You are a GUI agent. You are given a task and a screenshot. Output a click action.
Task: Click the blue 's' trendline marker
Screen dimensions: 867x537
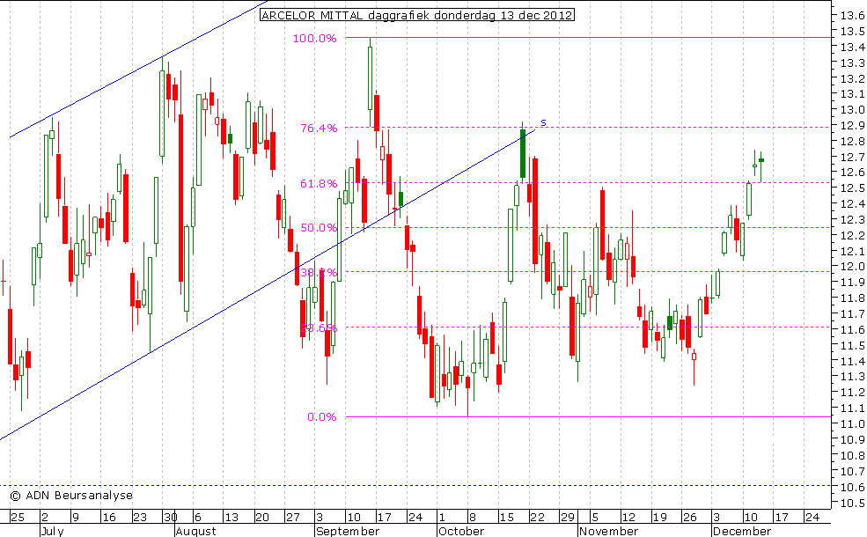point(543,122)
